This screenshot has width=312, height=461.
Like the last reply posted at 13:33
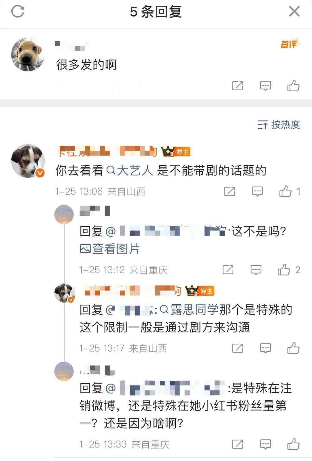293,444
